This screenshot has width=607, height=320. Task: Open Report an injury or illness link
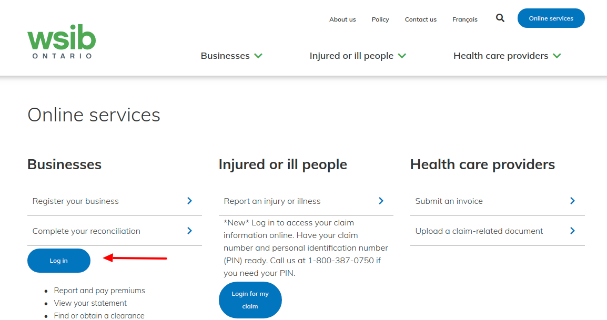(x=306, y=201)
